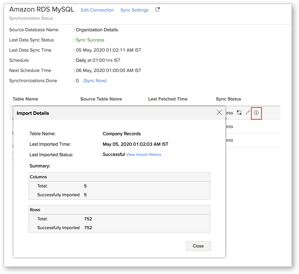Click the refresh icon beside Sync Settings

coord(157,10)
